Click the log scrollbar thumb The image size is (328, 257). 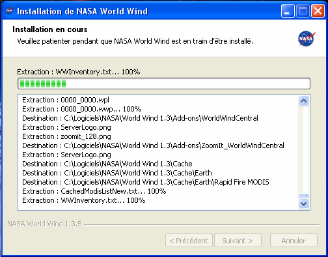[303, 196]
